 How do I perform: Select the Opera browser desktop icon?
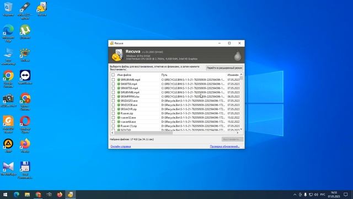(x=25, y=124)
